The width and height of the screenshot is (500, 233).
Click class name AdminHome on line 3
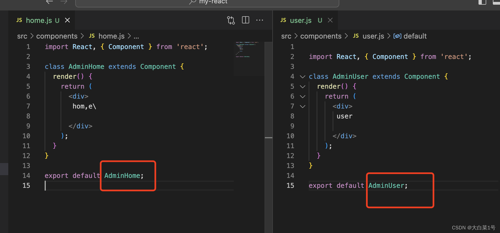pyautogui.click(x=86, y=67)
